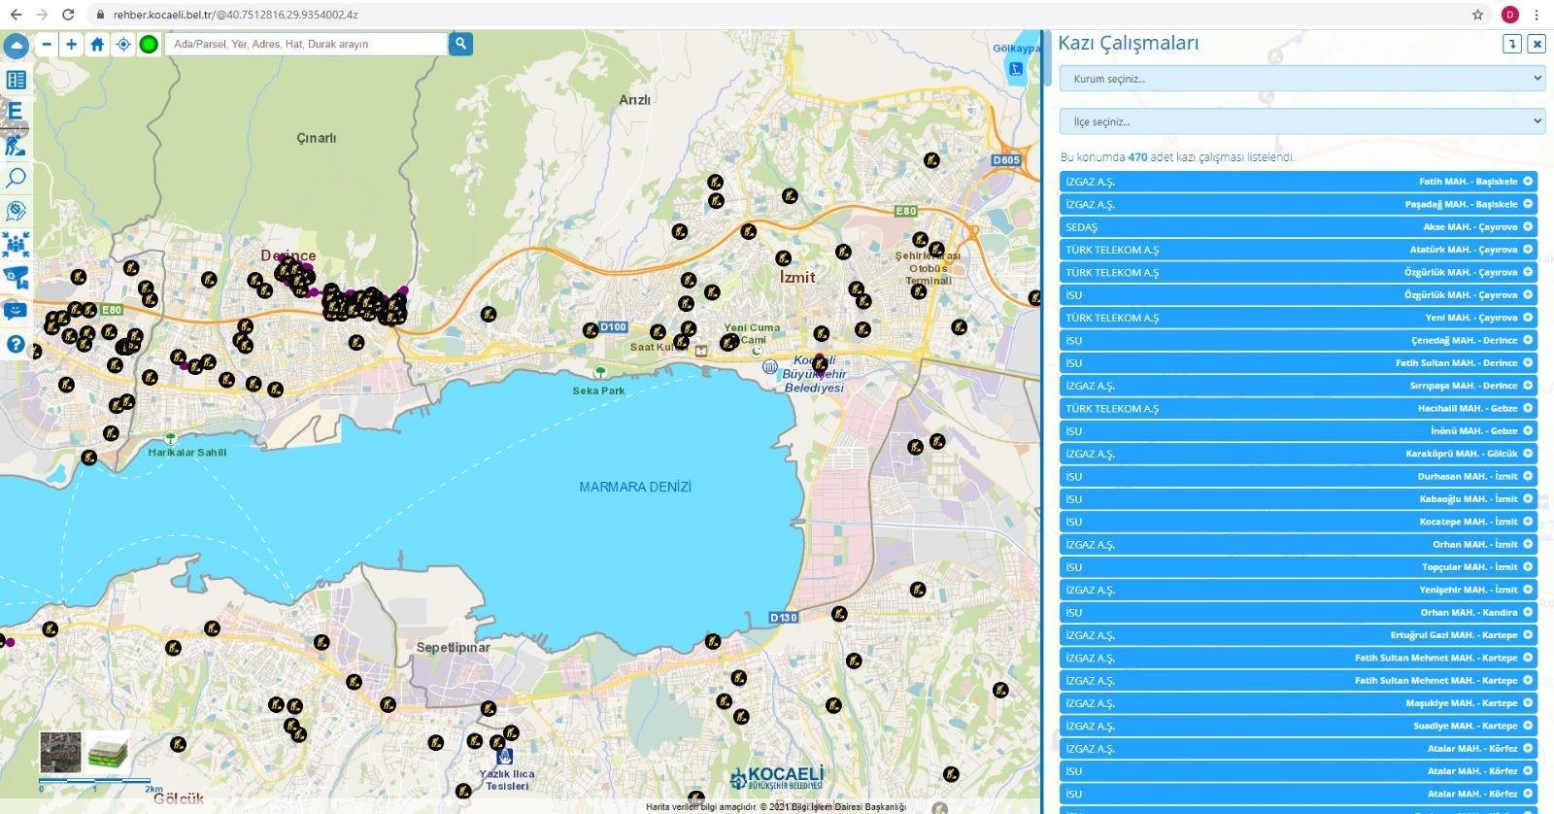Expand İSU Durhasan MAH. - İzmit row

(1299, 476)
